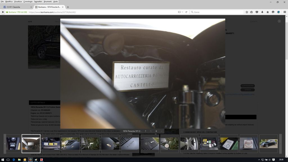Select the manuals and booklets thumbnail
This screenshot has height=162, width=288.
pos(229,144)
